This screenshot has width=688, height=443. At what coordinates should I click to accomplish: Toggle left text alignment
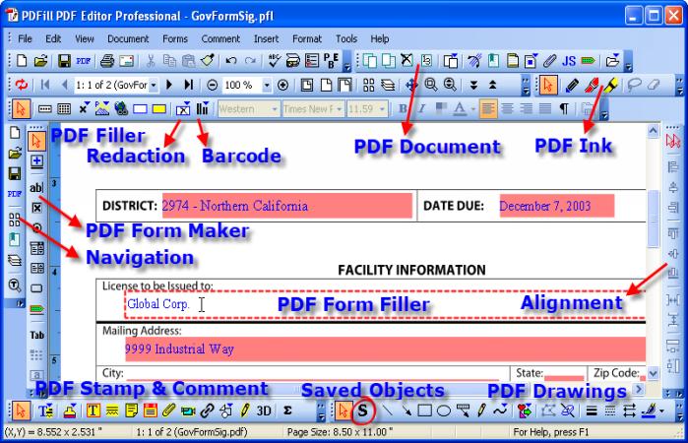[x=488, y=108]
